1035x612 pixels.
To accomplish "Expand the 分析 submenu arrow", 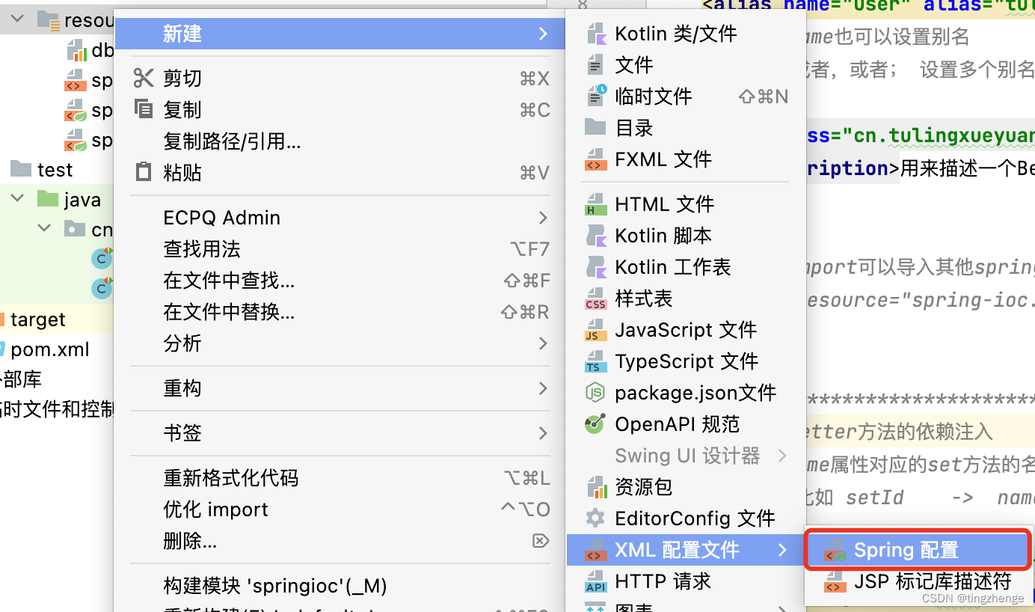I will pos(543,343).
